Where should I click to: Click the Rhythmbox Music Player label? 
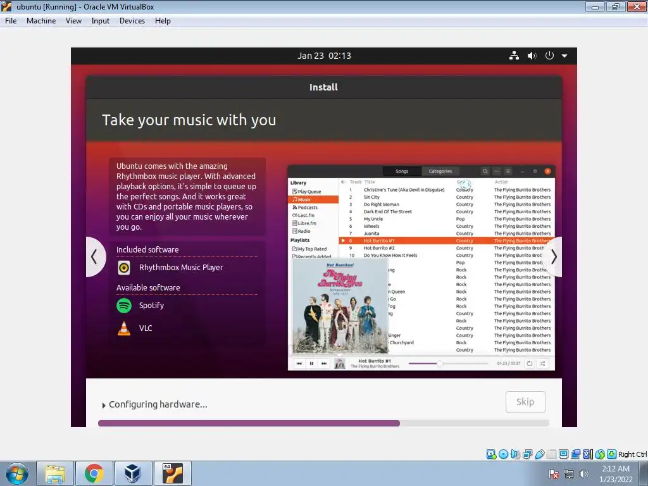tap(181, 268)
